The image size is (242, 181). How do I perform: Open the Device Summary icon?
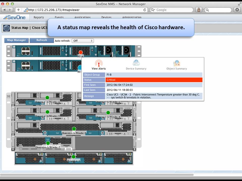click(x=136, y=64)
